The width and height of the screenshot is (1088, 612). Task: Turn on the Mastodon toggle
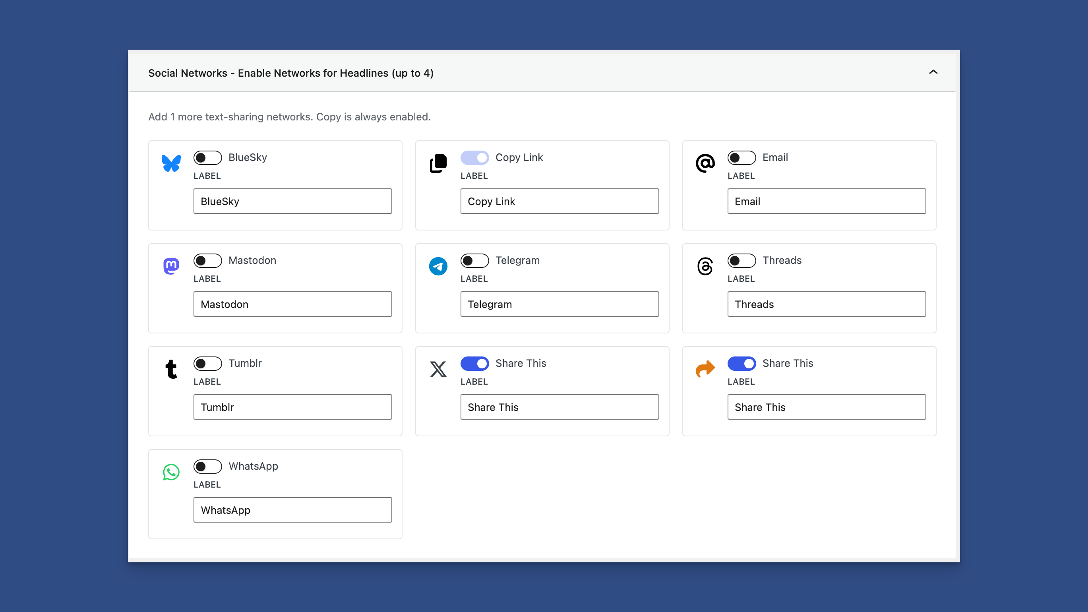(207, 261)
